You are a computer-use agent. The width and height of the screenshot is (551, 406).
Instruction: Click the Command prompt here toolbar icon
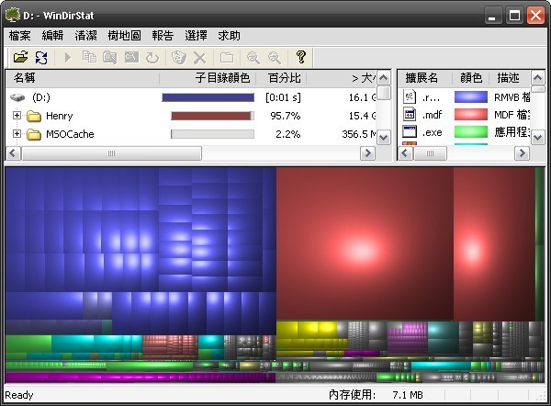point(131,57)
